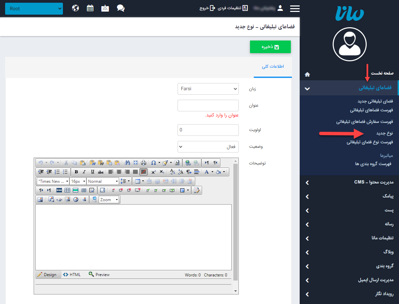Viewport: 399px width, 304px height.
Task: Open the Hyperlink Manager icon
Action: click(x=188, y=163)
